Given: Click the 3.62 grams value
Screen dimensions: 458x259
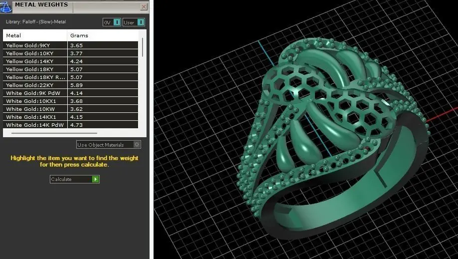Looking at the screenshot, I should [x=77, y=109].
